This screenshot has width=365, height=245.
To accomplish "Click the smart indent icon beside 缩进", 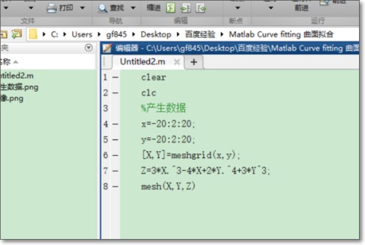I will click(x=171, y=8).
